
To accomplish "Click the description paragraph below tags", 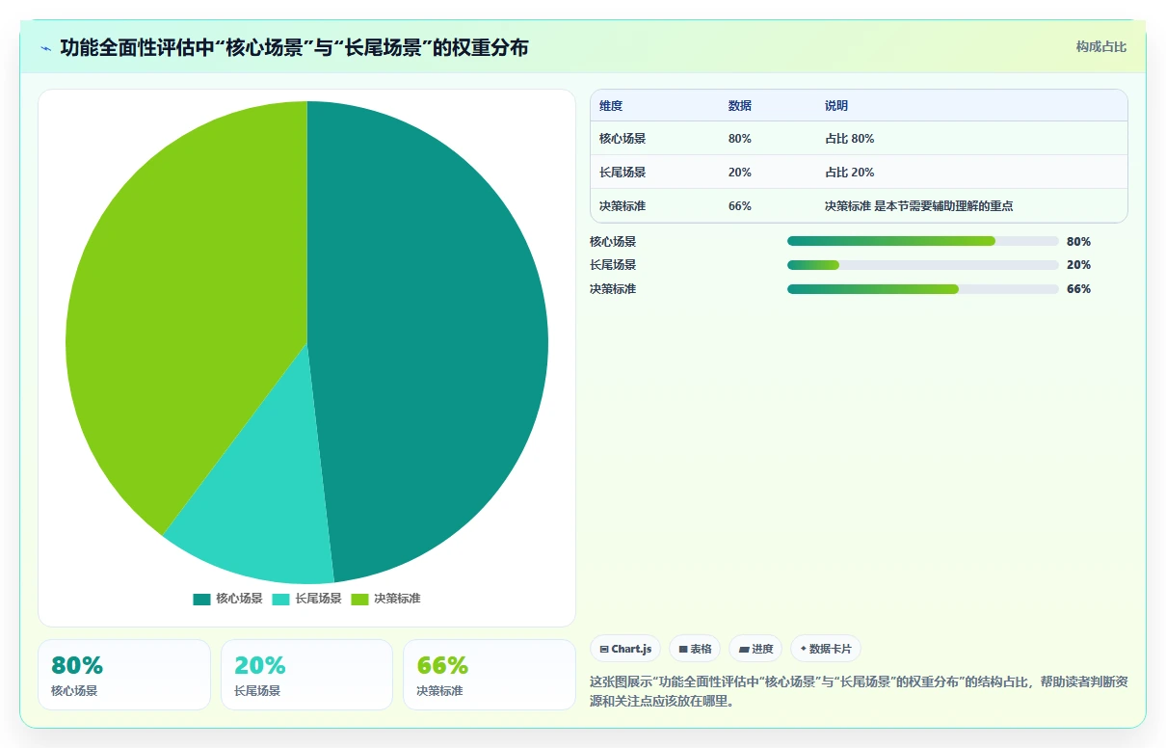I will point(859,691).
